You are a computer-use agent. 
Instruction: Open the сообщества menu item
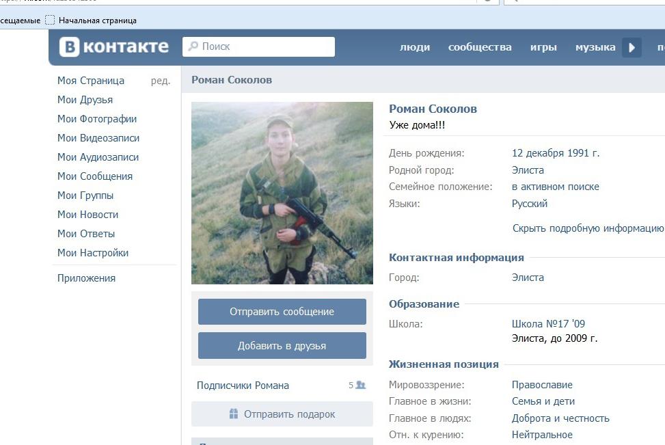pyautogui.click(x=480, y=47)
